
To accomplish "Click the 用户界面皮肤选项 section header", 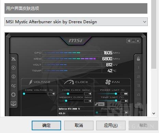I will [76, 8].
